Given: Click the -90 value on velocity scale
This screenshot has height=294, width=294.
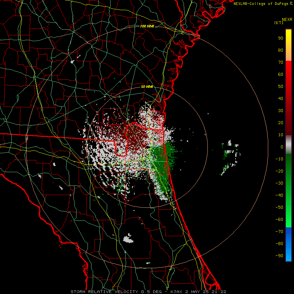Looking at the screenshot, I should tap(279, 255).
